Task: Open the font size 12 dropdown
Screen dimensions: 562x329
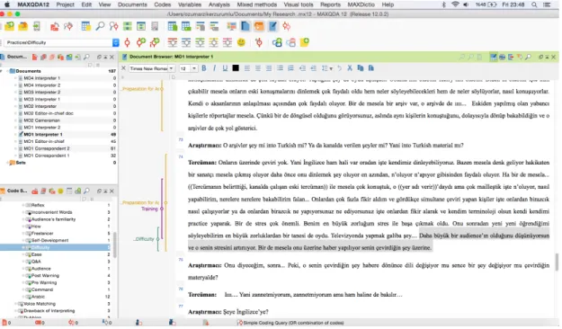Action: coord(194,68)
